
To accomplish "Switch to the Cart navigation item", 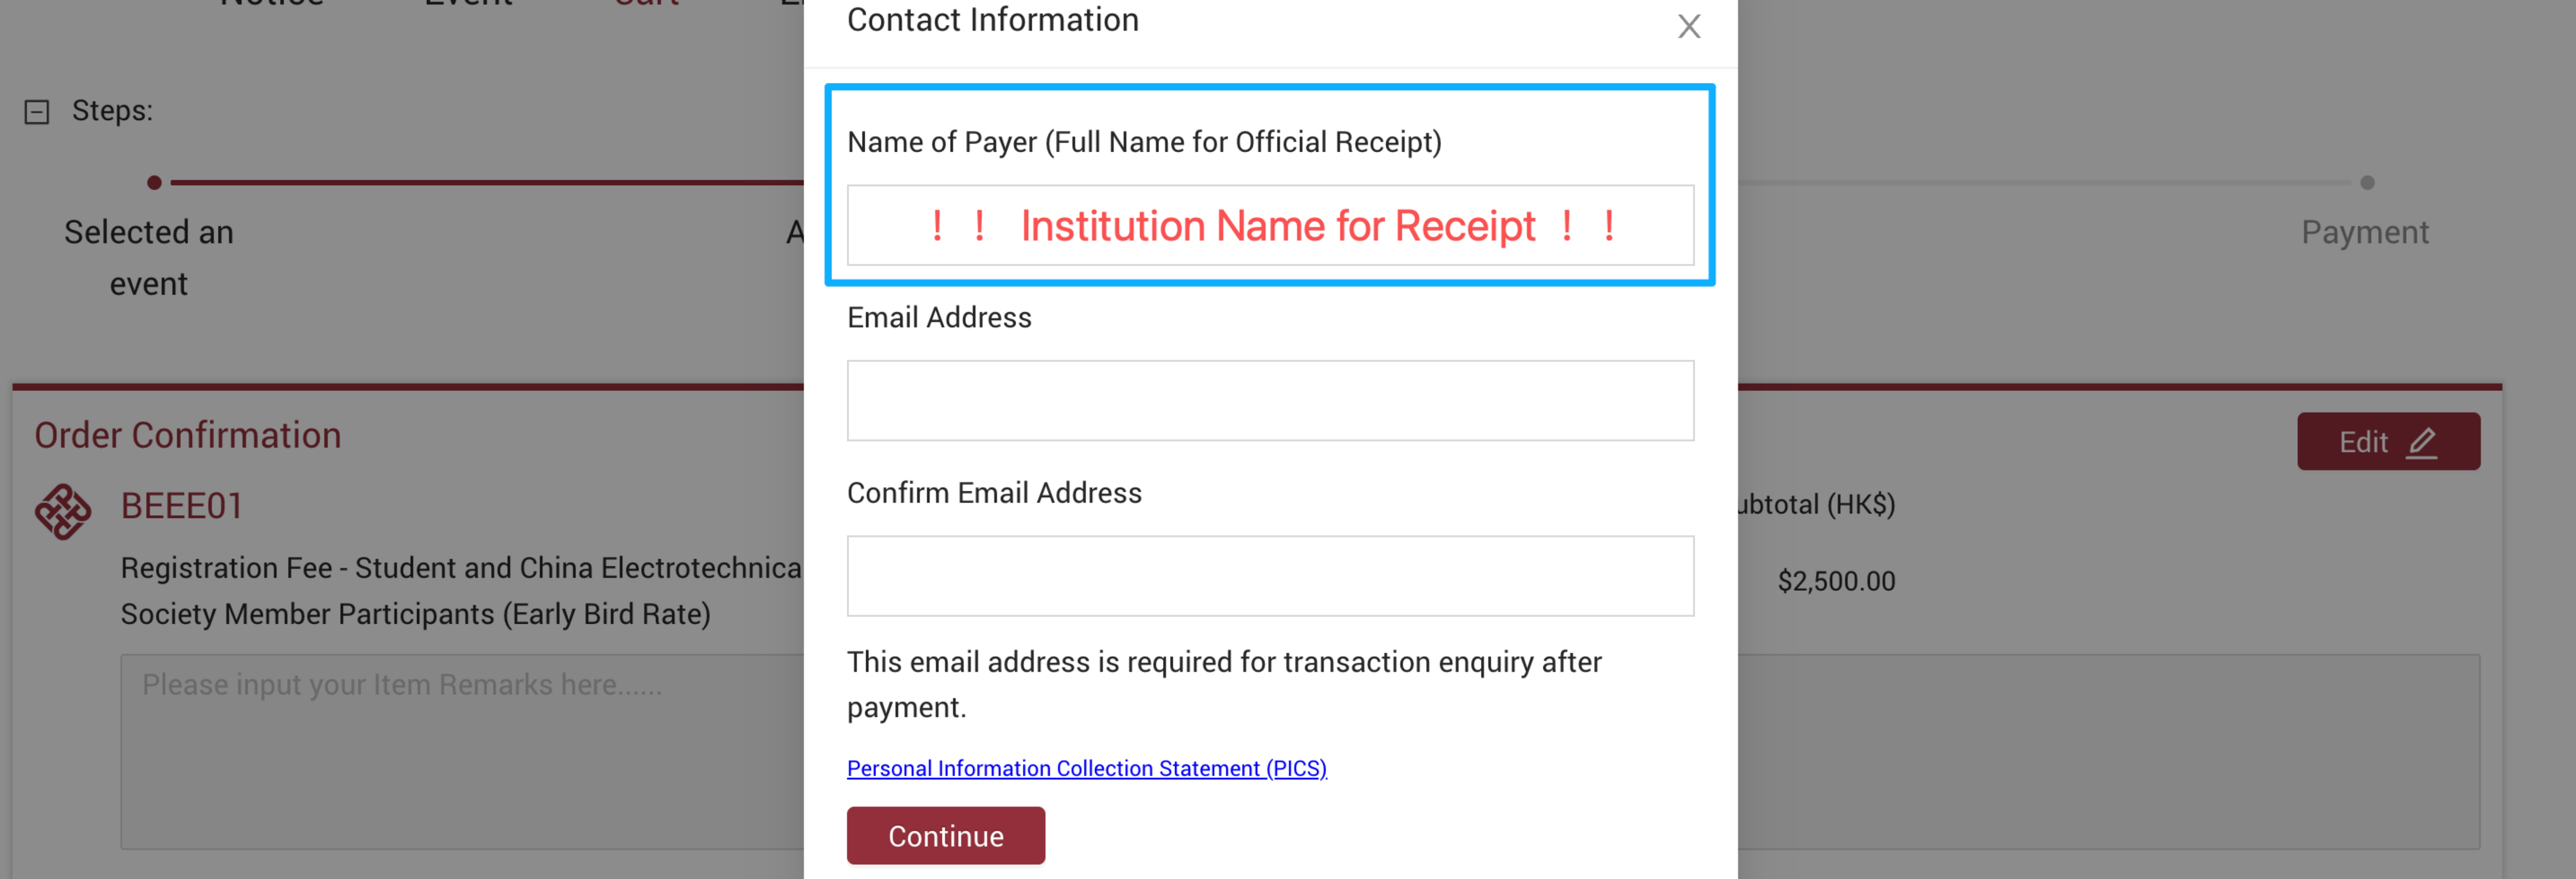I will tap(647, 4).
